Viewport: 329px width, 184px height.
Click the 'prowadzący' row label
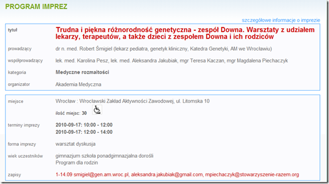(20, 49)
